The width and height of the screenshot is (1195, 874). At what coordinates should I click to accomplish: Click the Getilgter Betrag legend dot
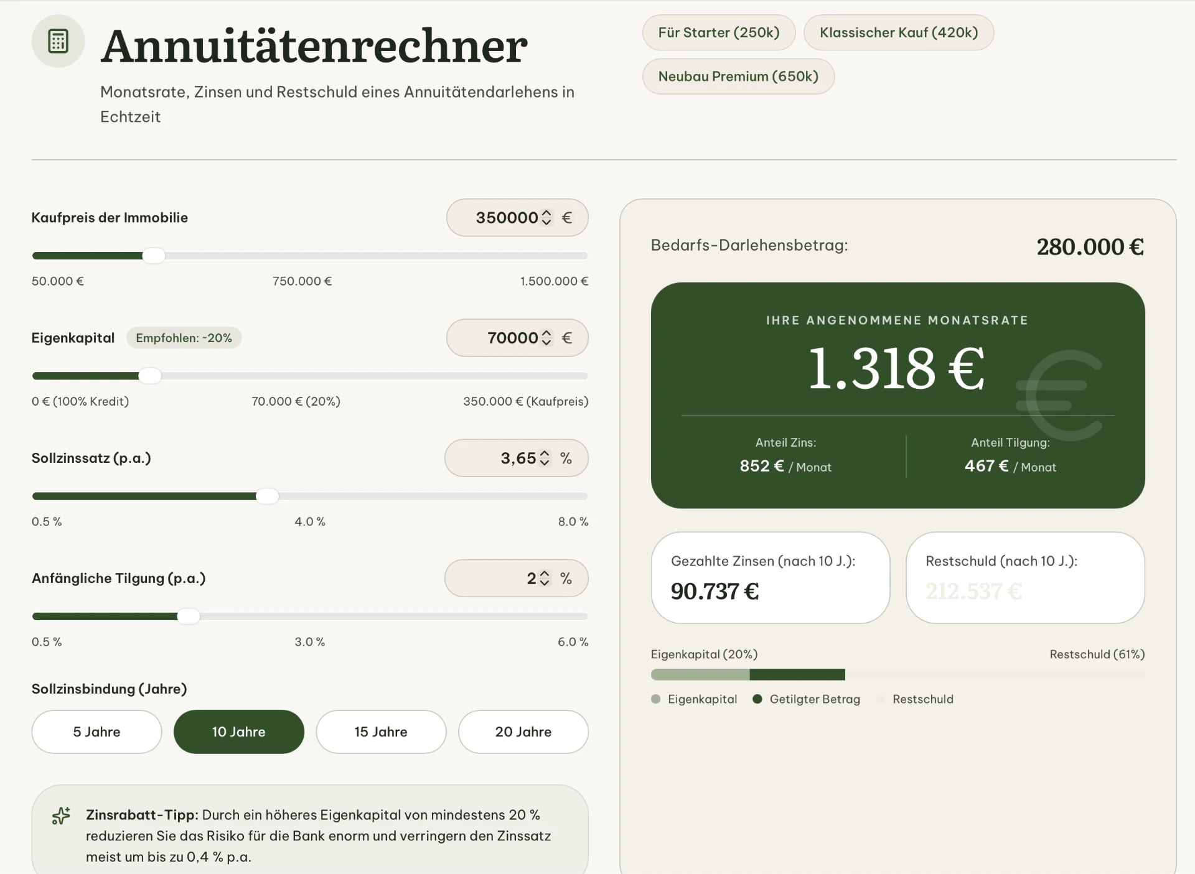pos(757,699)
